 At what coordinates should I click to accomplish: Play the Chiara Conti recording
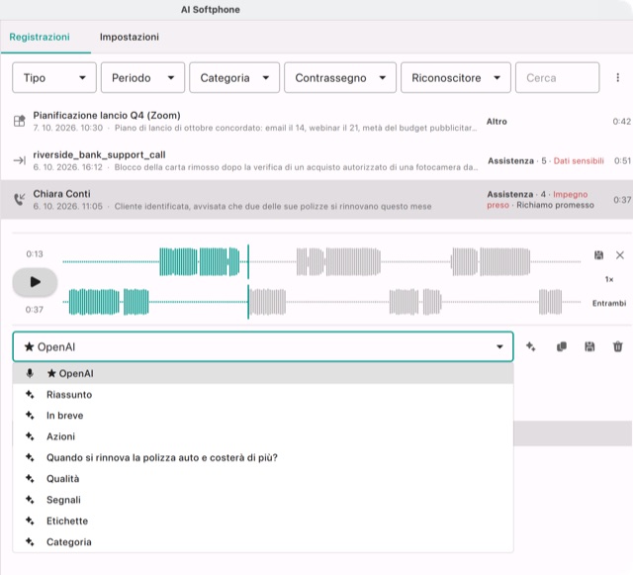pyautogui.click(x=36, y=282)
